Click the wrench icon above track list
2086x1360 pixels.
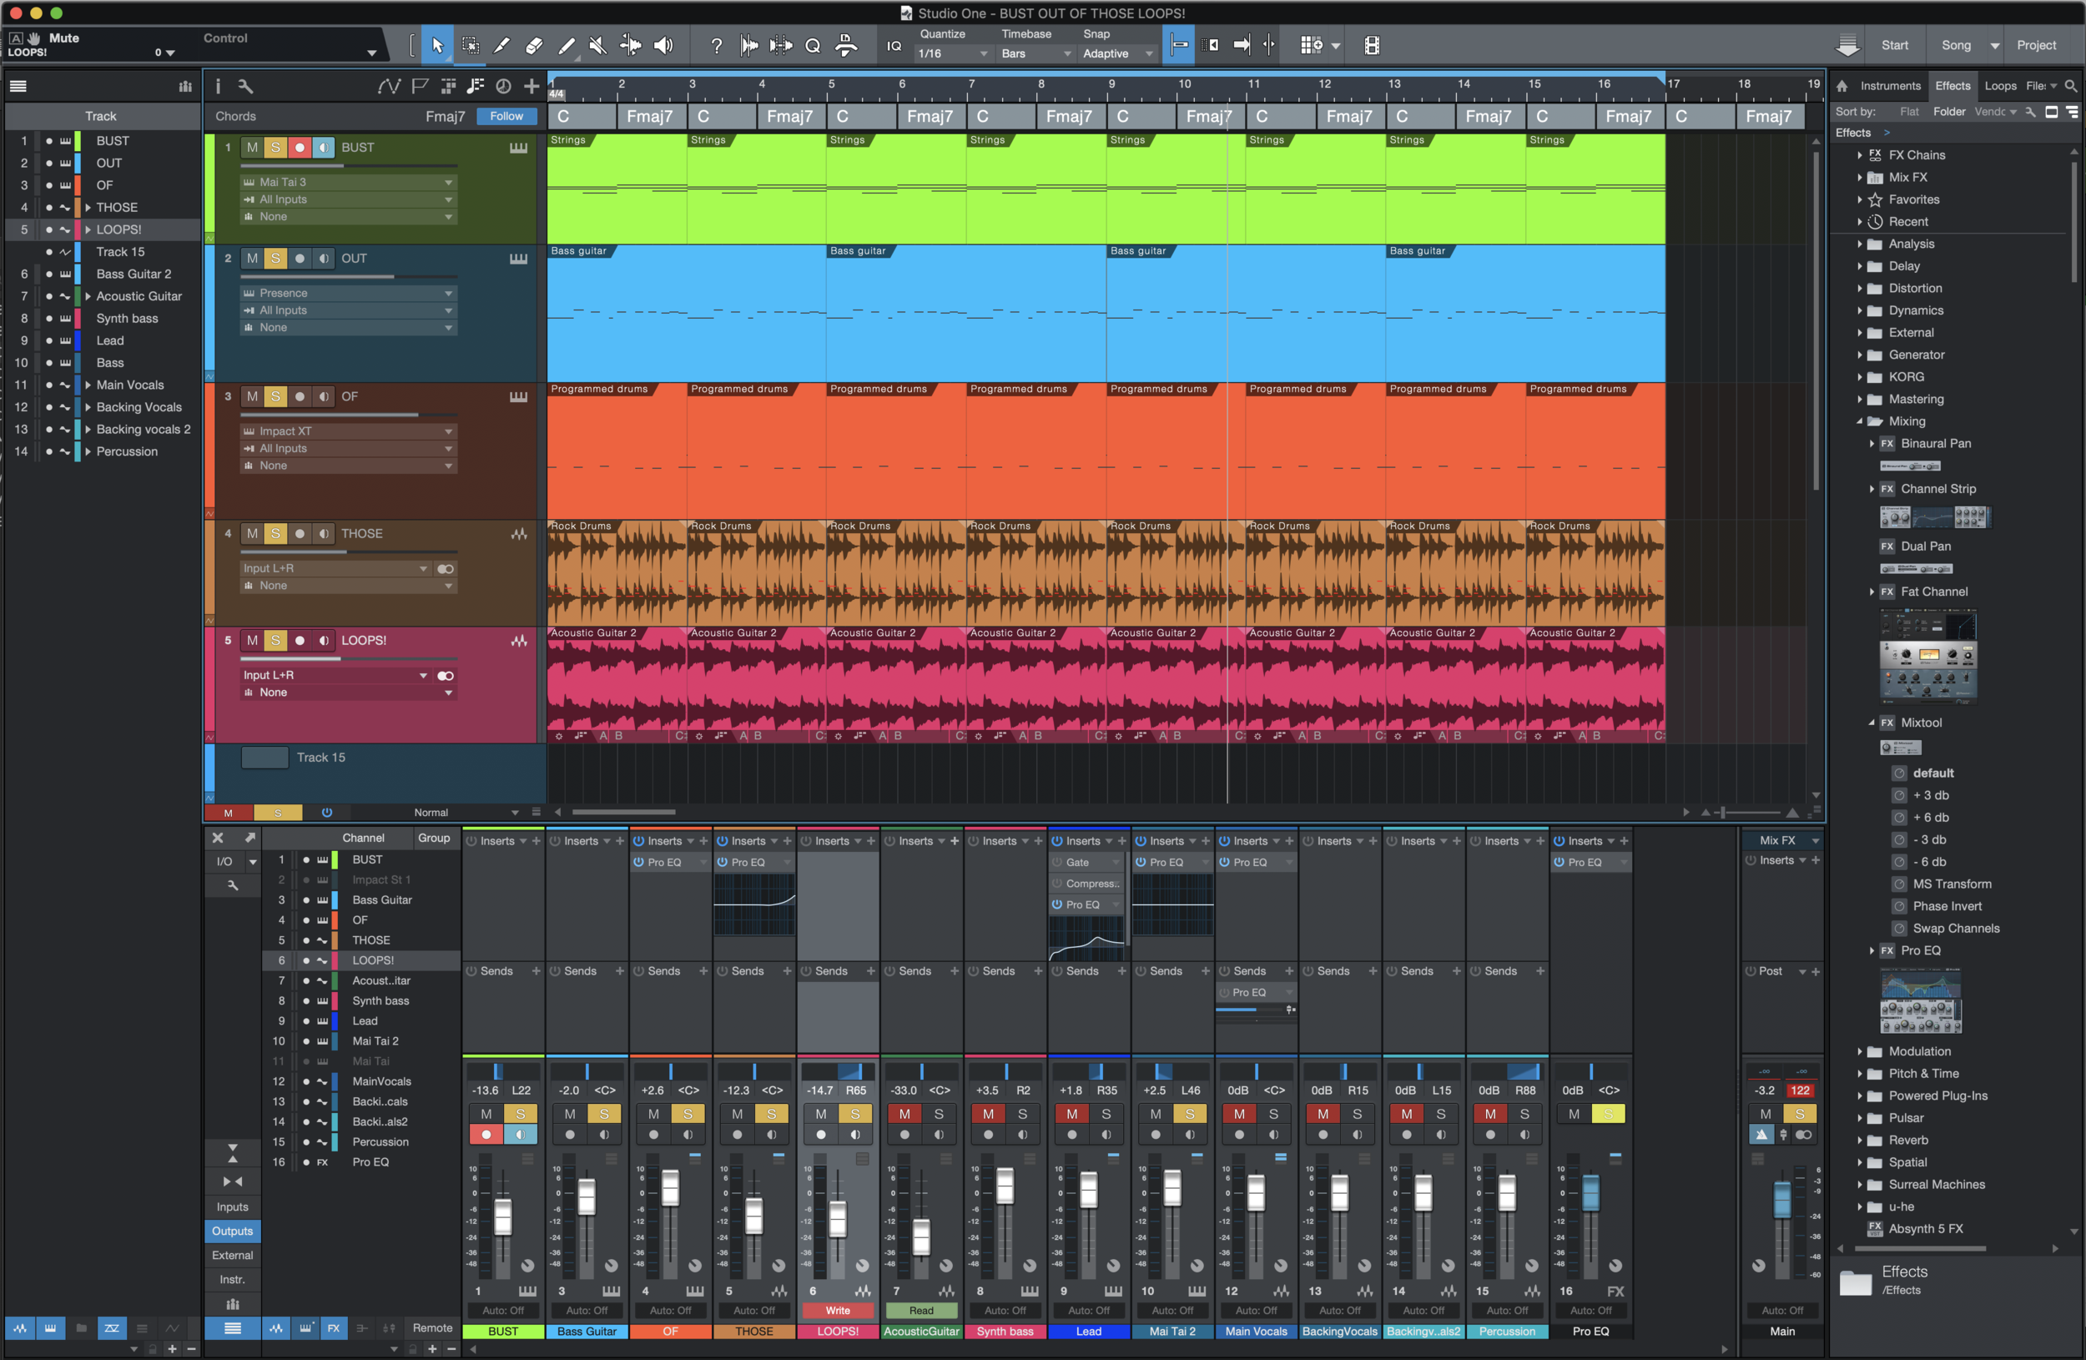click(x=245, y=86)
